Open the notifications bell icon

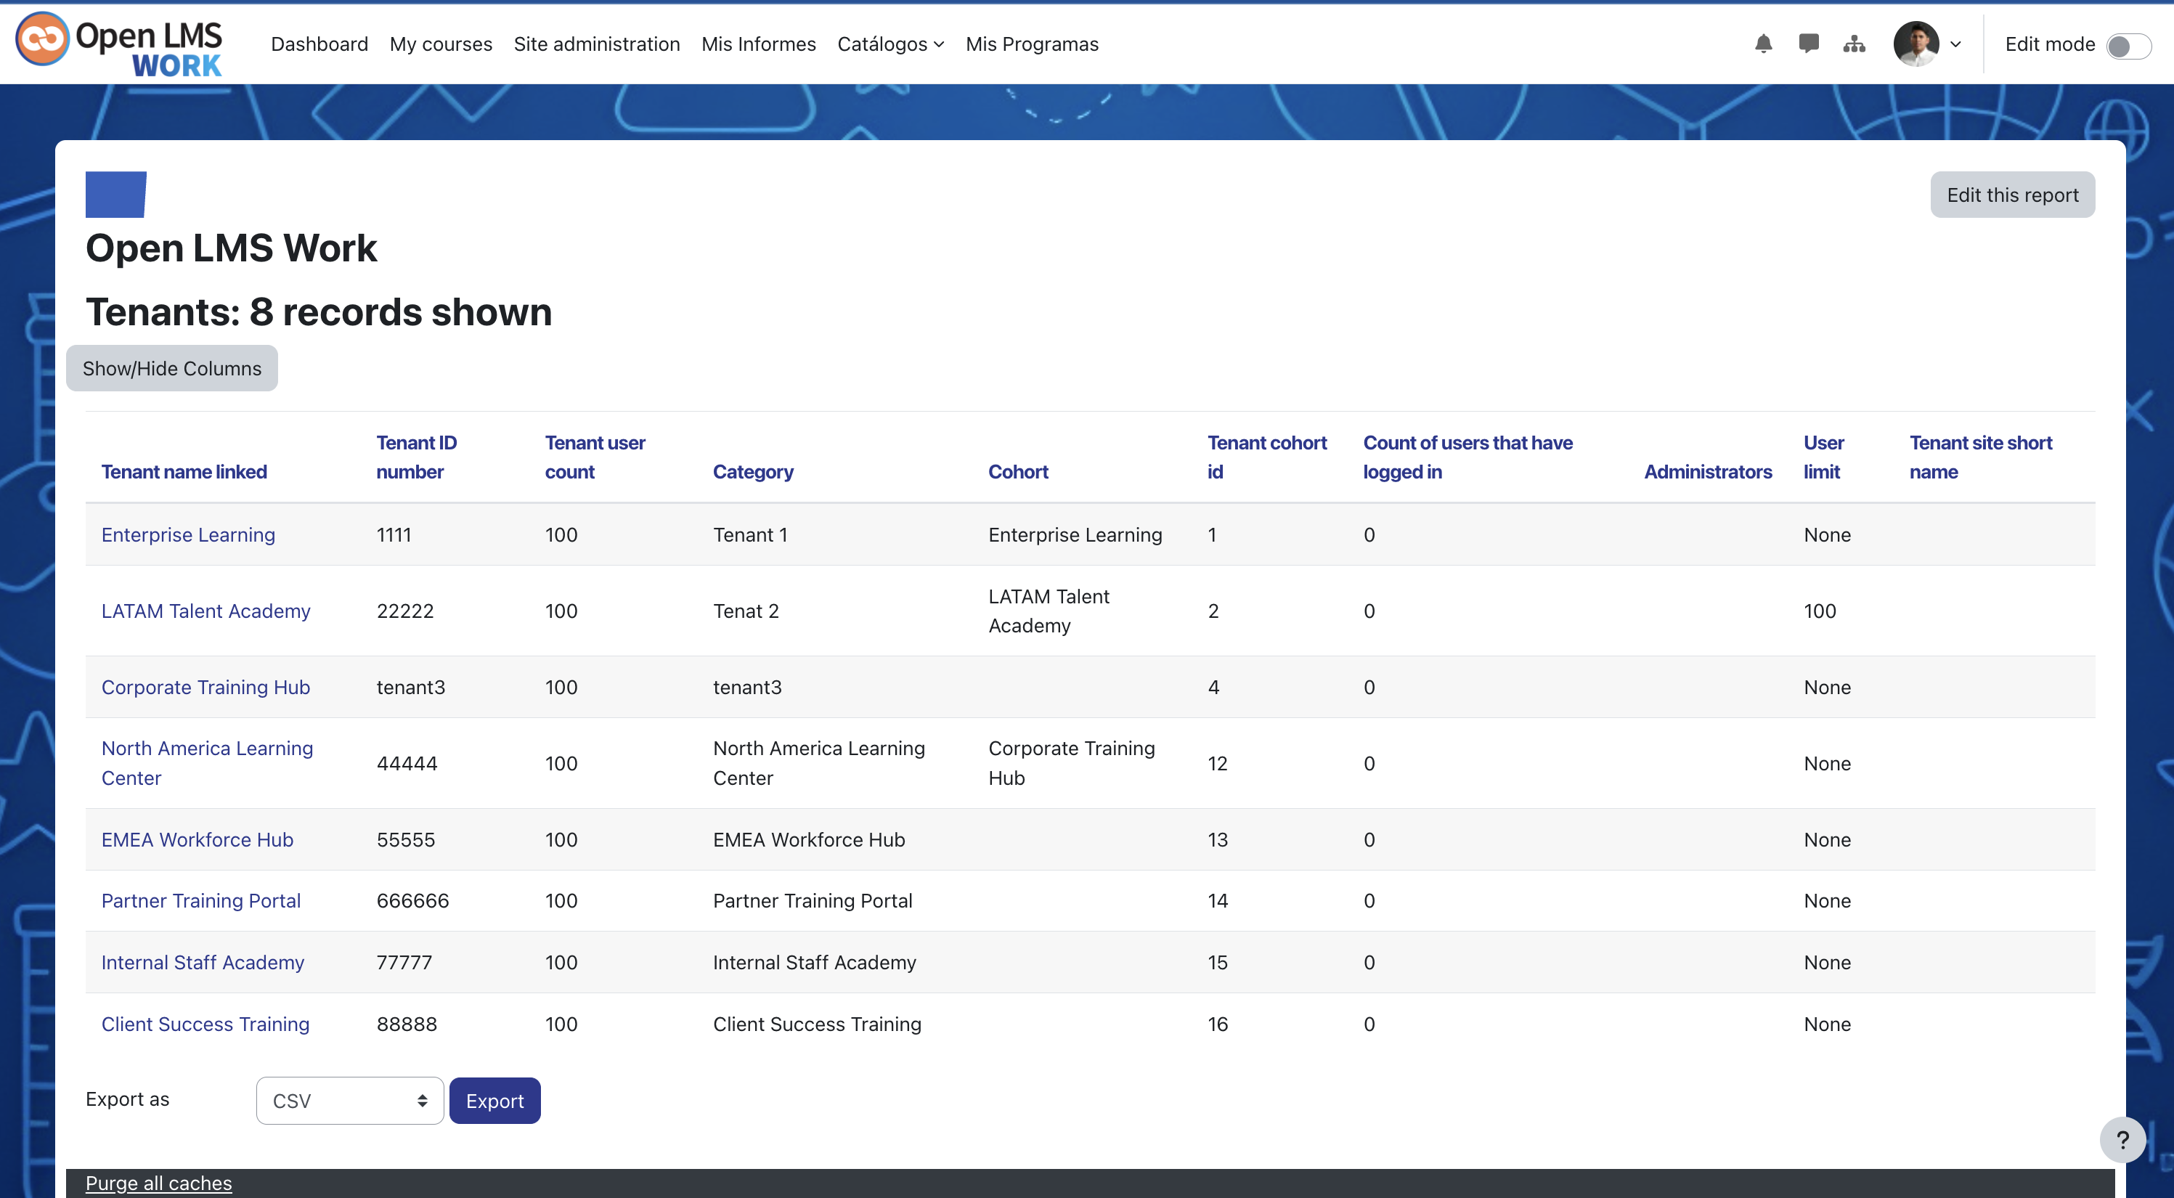point(1763,44)
